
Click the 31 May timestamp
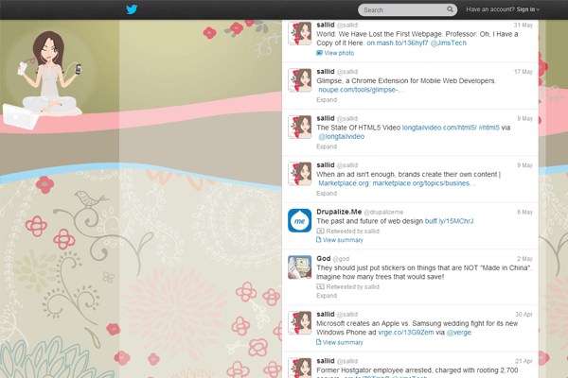coord(524,26)
